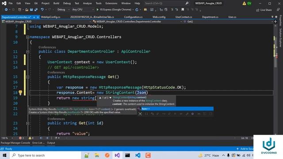This screenshot has height=159, width=283.
Task: Toggle the filter icon in IntelliSense list
Action: point(140,114)
